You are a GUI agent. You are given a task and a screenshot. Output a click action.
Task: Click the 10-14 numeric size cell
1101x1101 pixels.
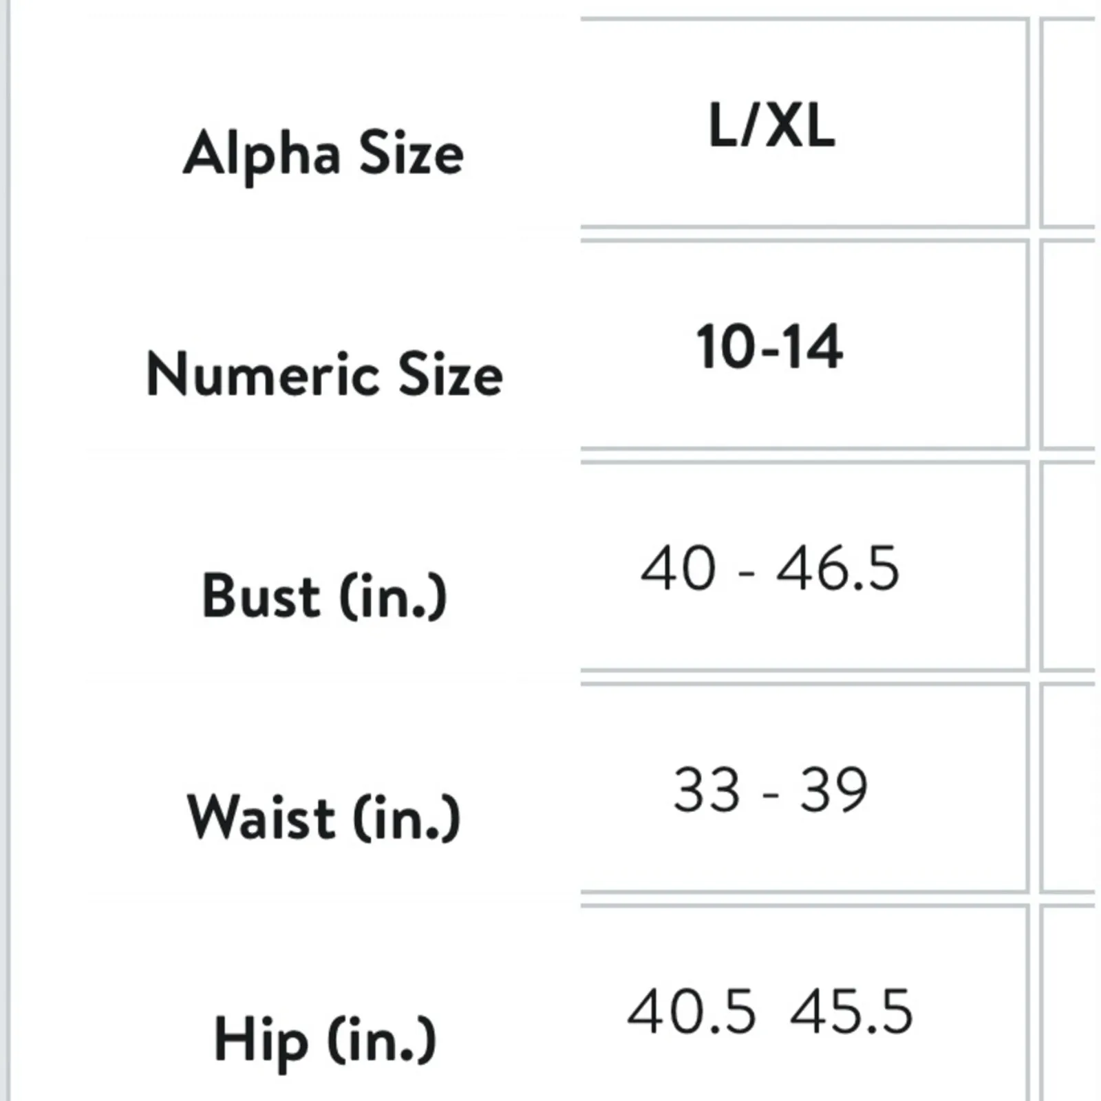(x=769, y=347)
